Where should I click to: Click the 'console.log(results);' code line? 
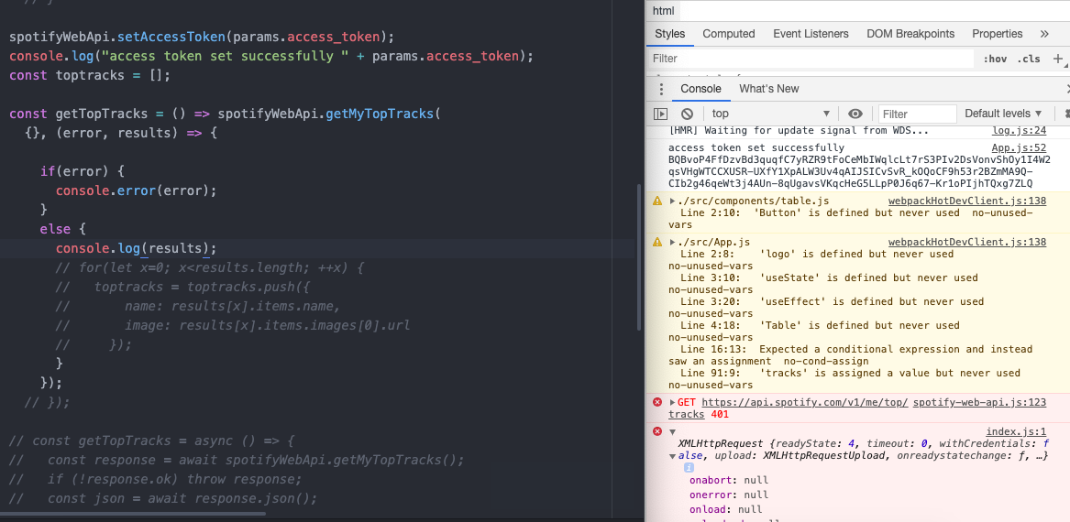coord(136,249)
